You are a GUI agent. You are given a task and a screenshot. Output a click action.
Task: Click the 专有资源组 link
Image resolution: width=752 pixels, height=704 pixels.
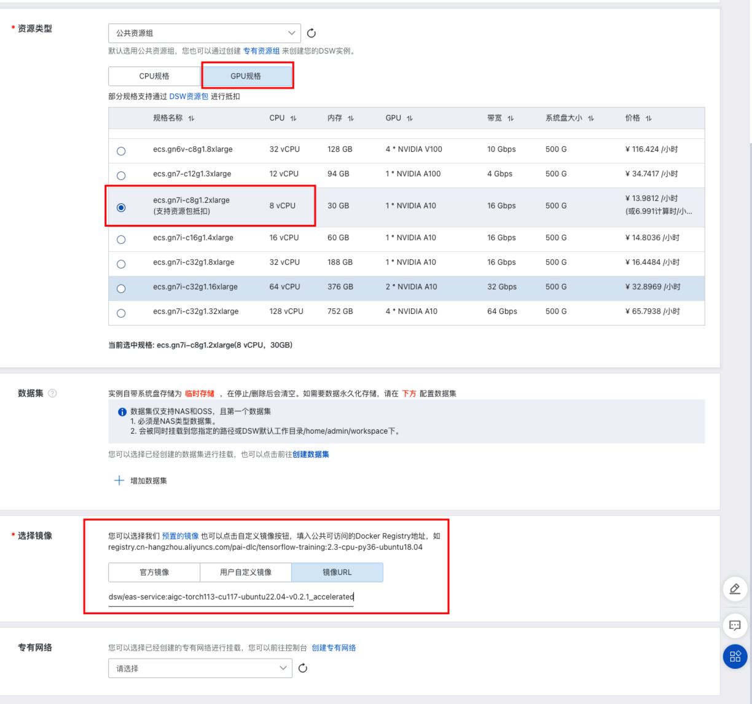click(262, 51)
